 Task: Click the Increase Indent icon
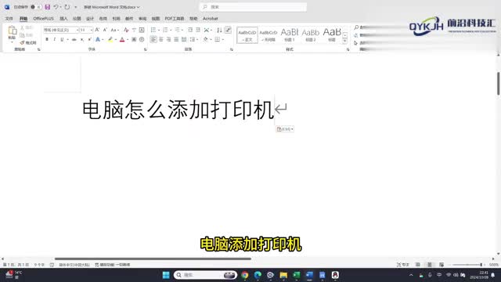[198, 30]
